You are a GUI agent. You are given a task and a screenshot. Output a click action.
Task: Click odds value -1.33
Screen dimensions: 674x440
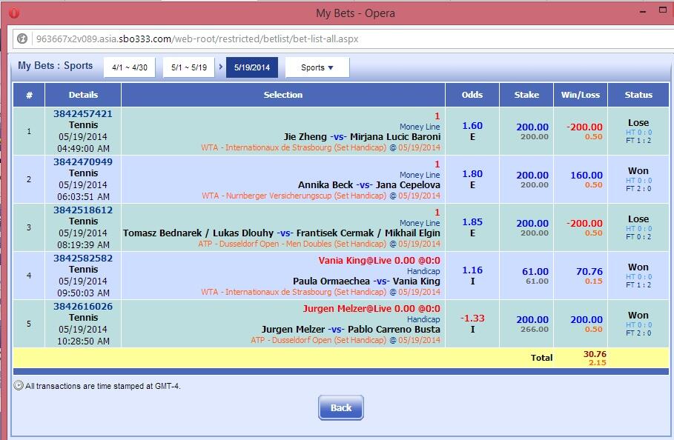tap(472, 318)
